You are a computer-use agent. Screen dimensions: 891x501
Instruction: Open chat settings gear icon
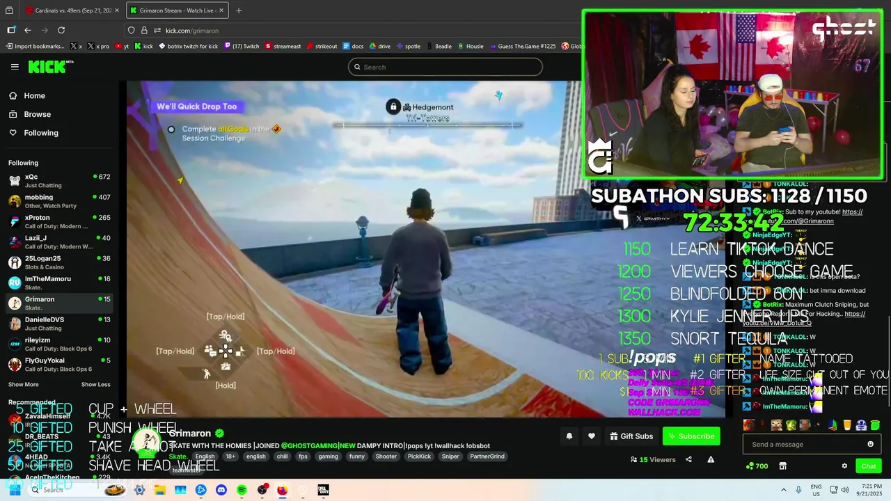pos(844,466)
